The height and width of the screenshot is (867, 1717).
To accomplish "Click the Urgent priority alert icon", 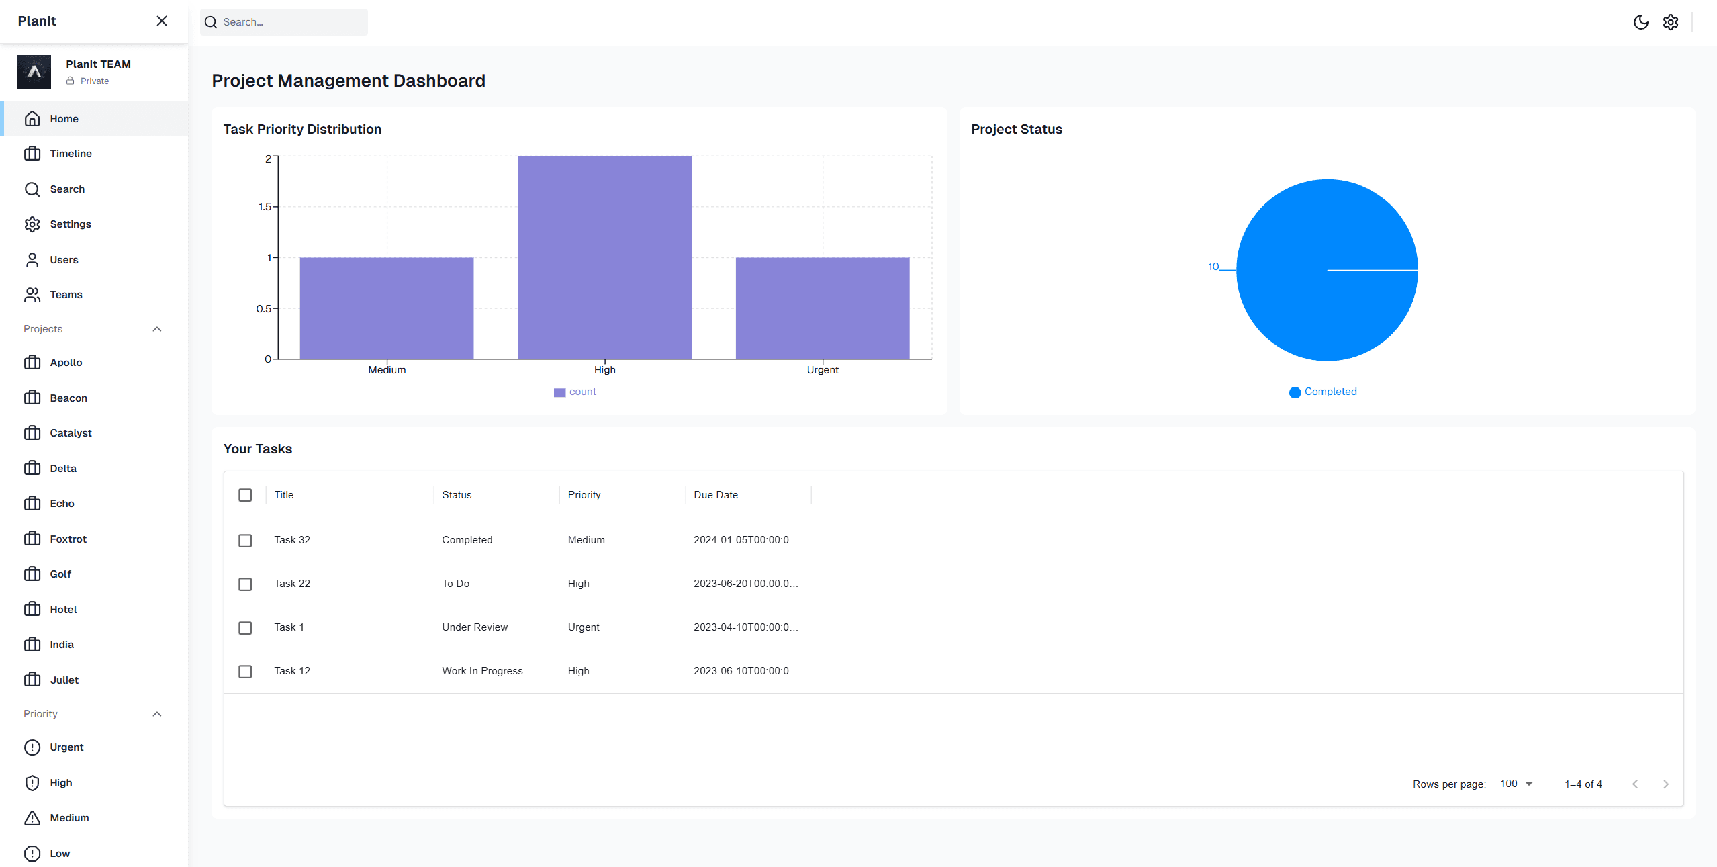I will 32,747.
